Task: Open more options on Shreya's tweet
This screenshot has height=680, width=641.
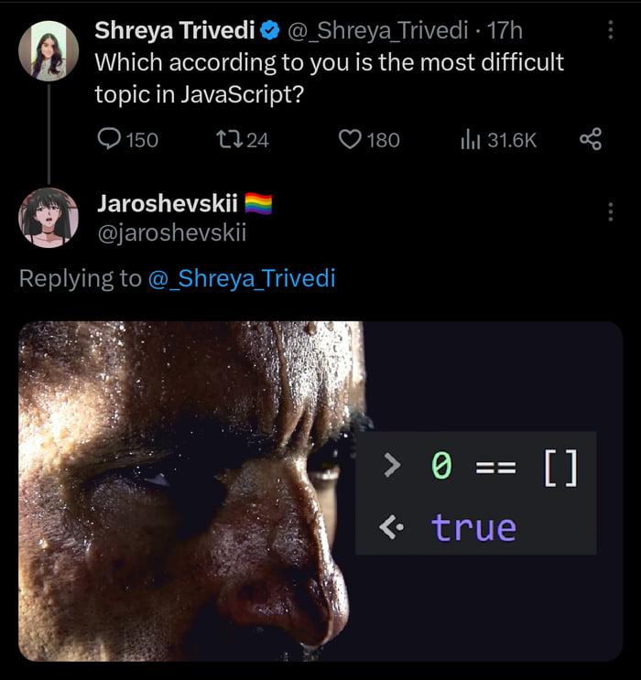Action: coord(611,30)
